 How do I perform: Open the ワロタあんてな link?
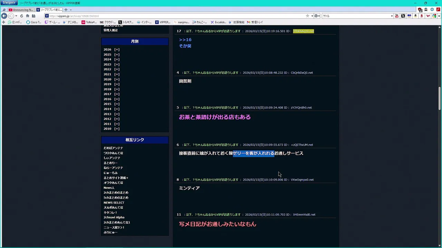pos(113,153)
